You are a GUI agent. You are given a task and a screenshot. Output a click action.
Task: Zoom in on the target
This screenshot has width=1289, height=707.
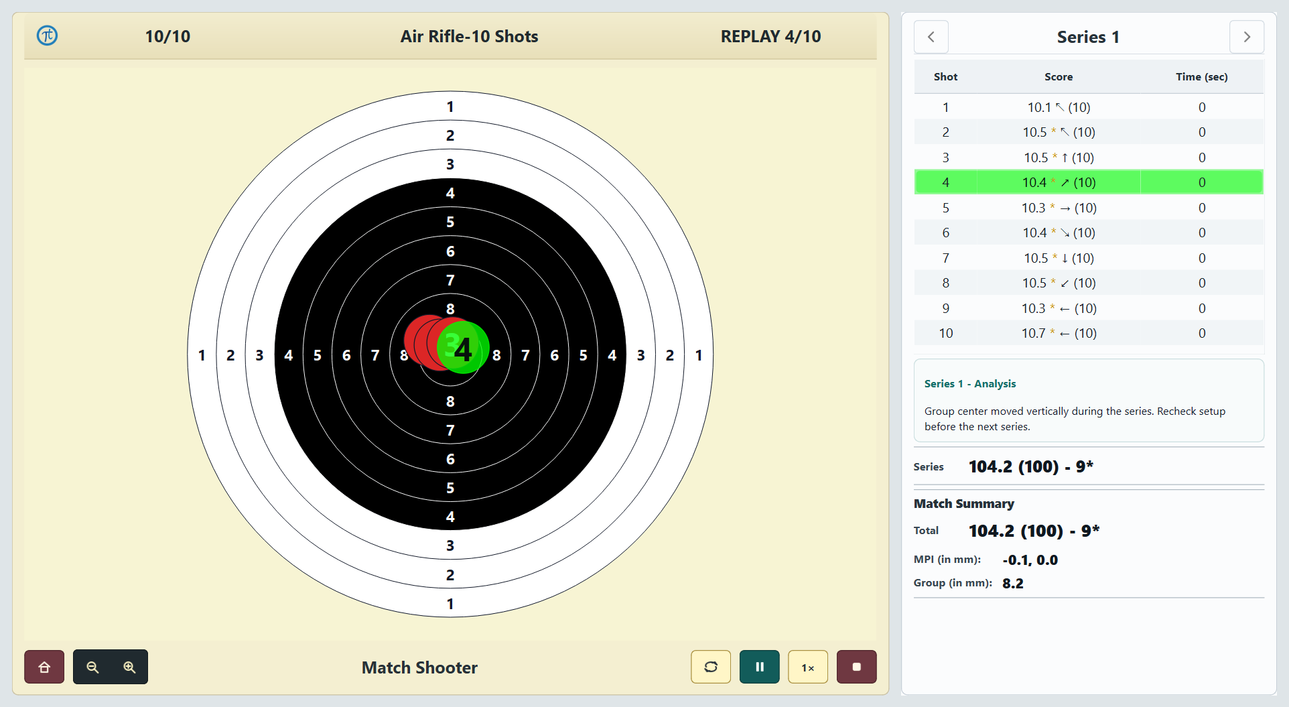click(x=129, y=667)
